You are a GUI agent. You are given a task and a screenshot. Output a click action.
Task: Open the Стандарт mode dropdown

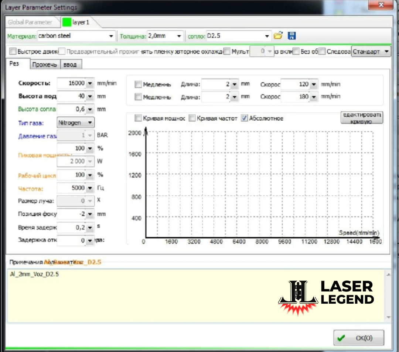click(x=386, y=51)
